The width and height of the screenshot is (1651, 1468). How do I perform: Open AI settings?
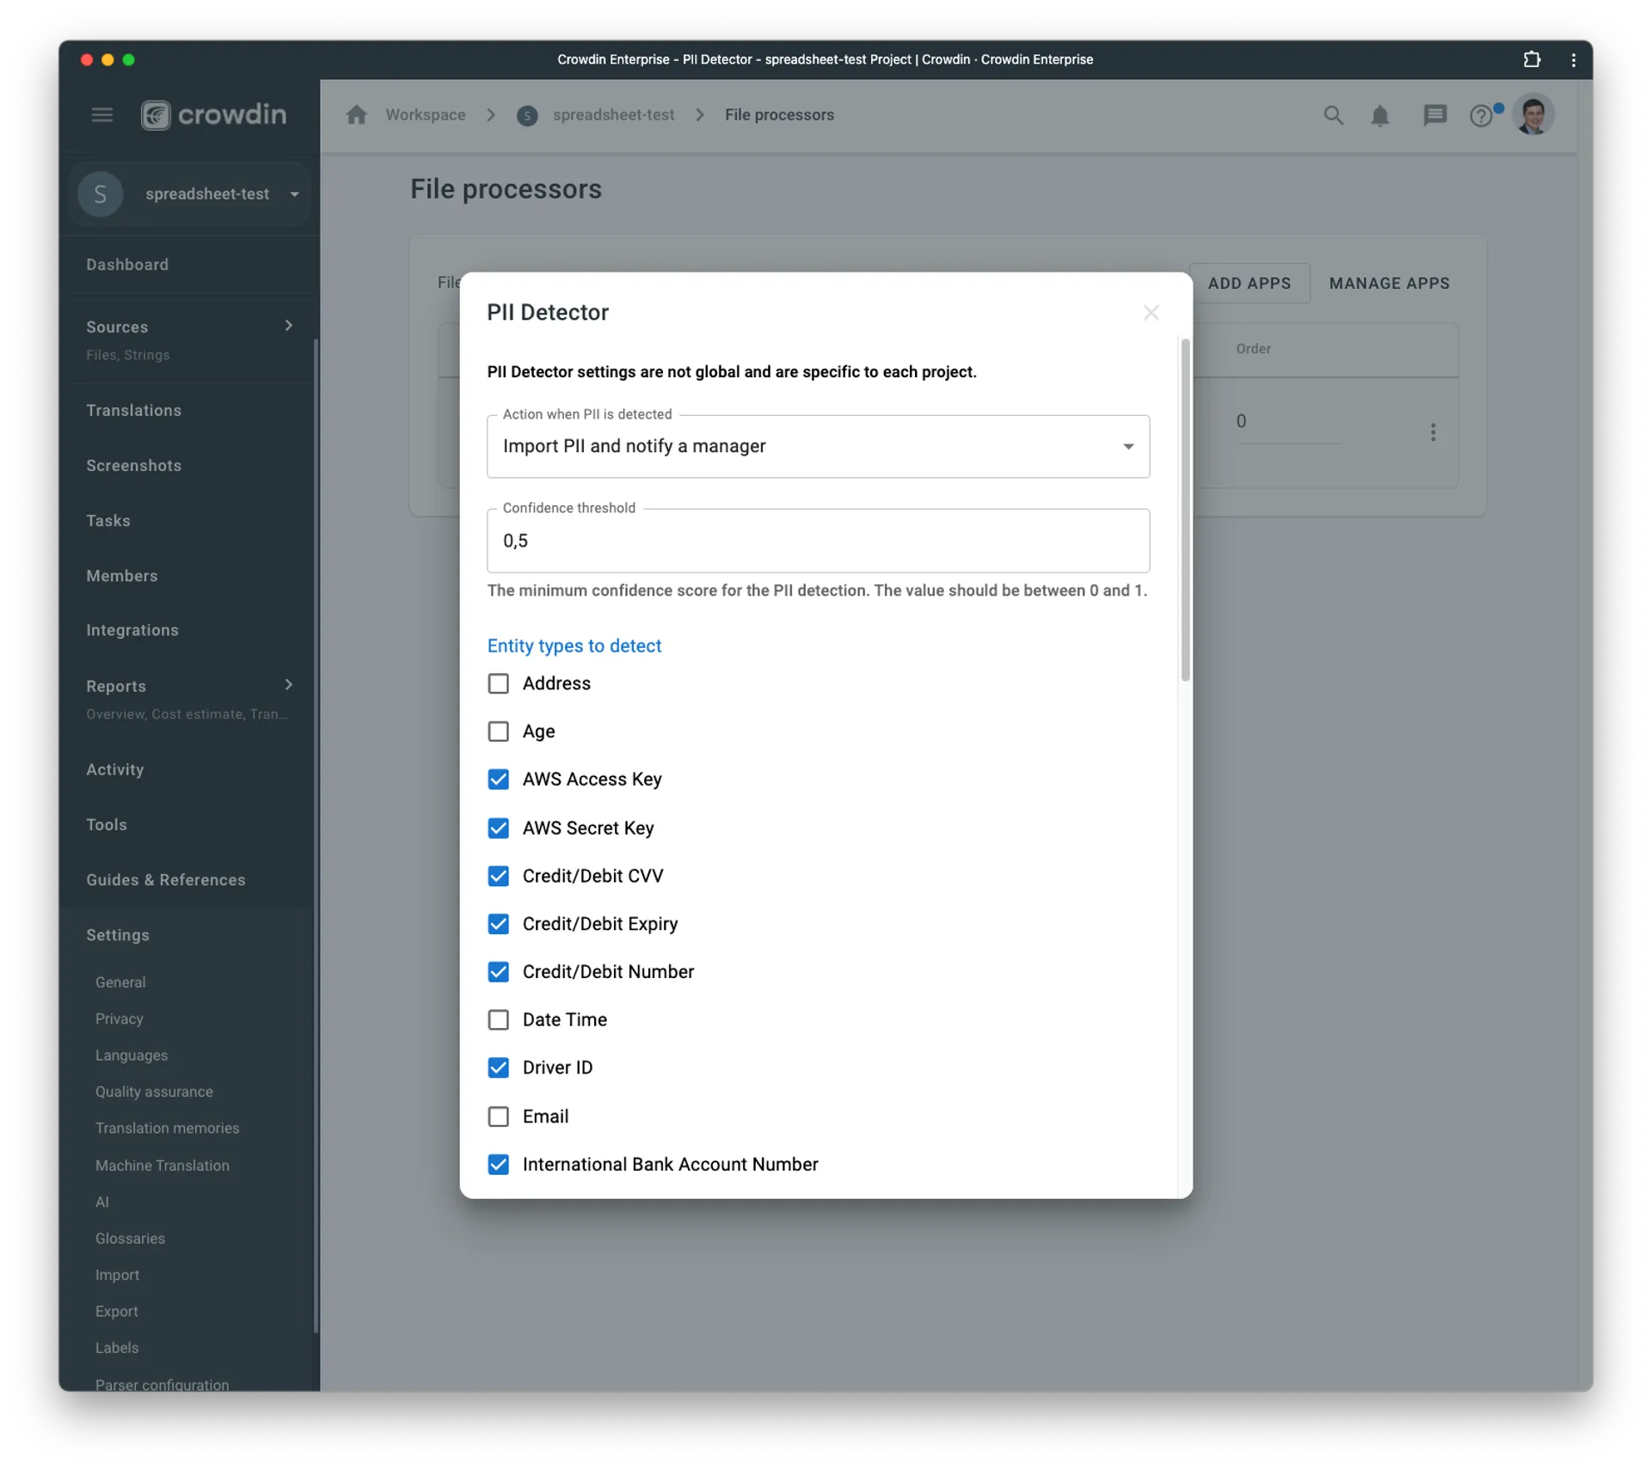(x=101, y=1202)
